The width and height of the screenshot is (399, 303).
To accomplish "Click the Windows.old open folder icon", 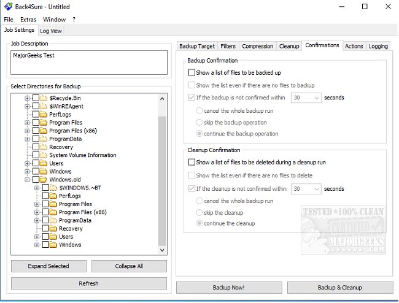I will (44, 180).
